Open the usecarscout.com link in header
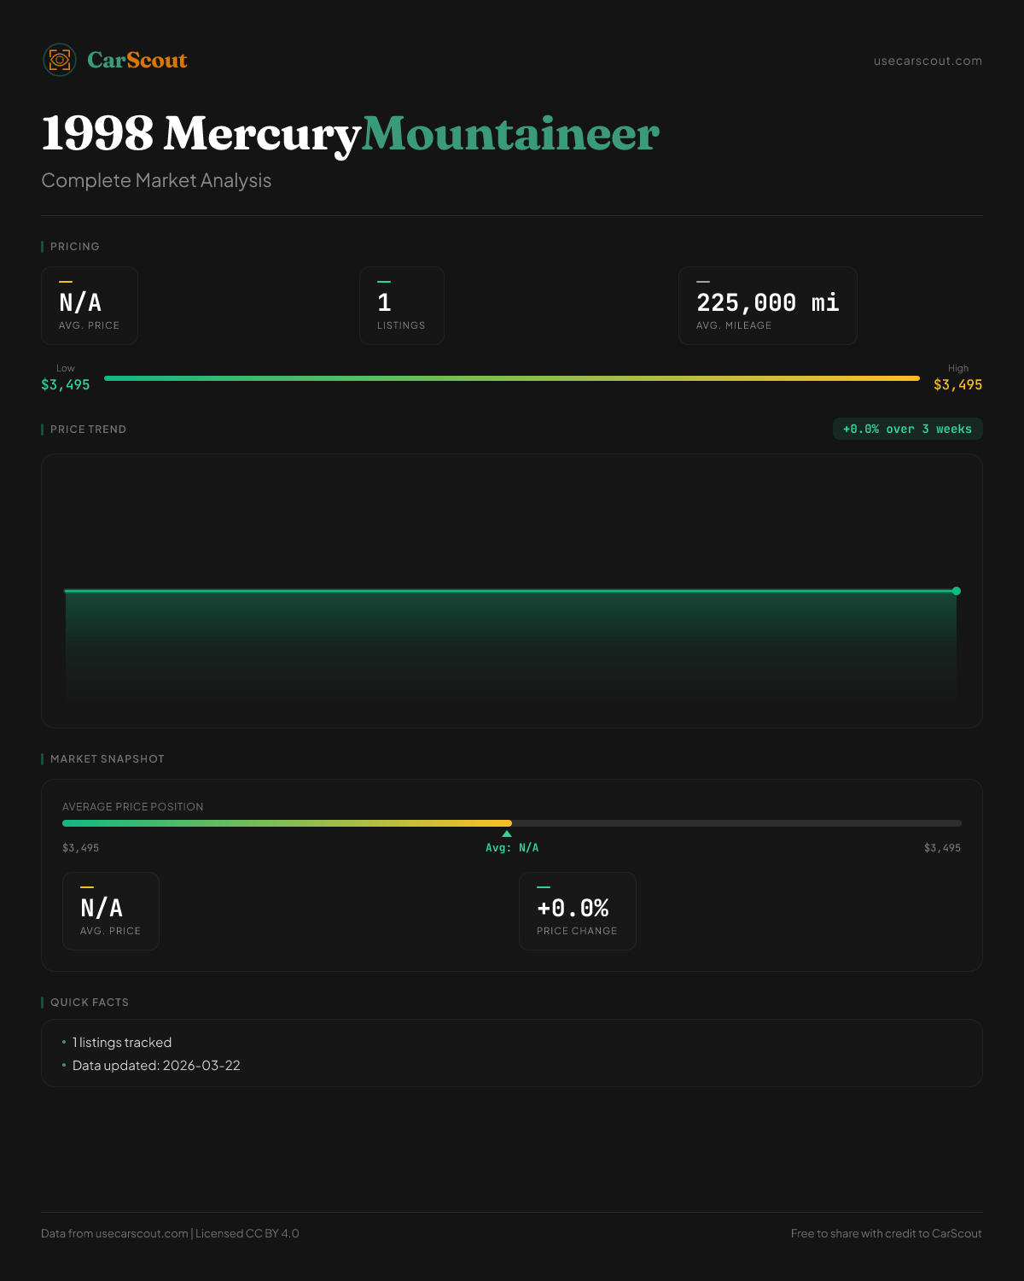This screenshot has width=1024, height=1281. (927, 61)
